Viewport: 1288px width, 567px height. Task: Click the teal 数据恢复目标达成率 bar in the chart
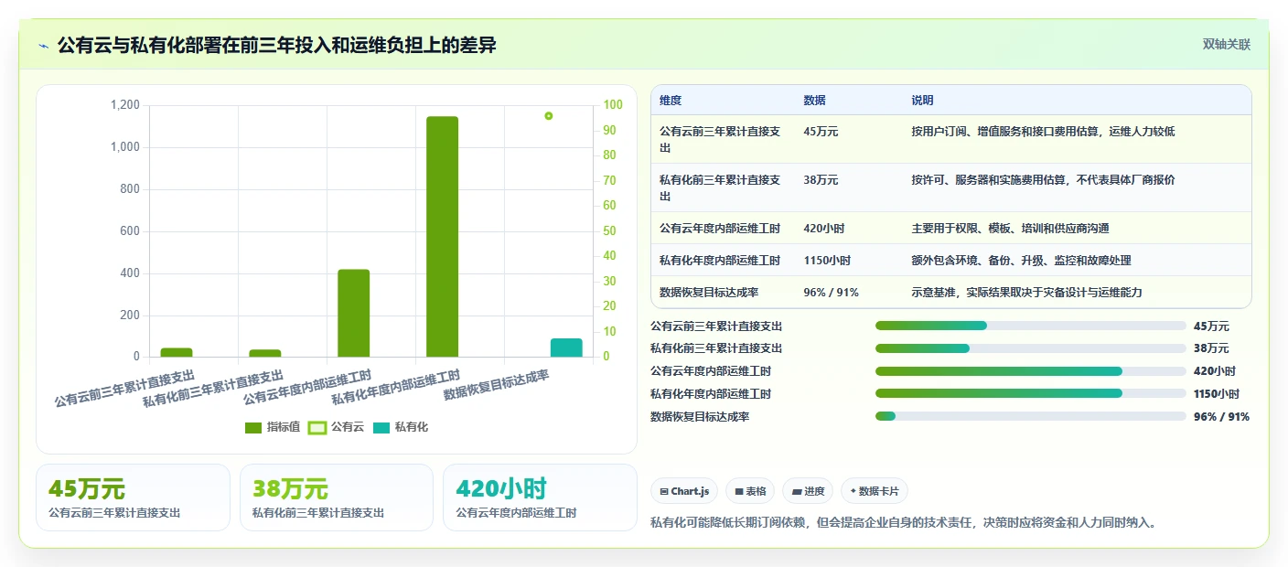point(566,348)
